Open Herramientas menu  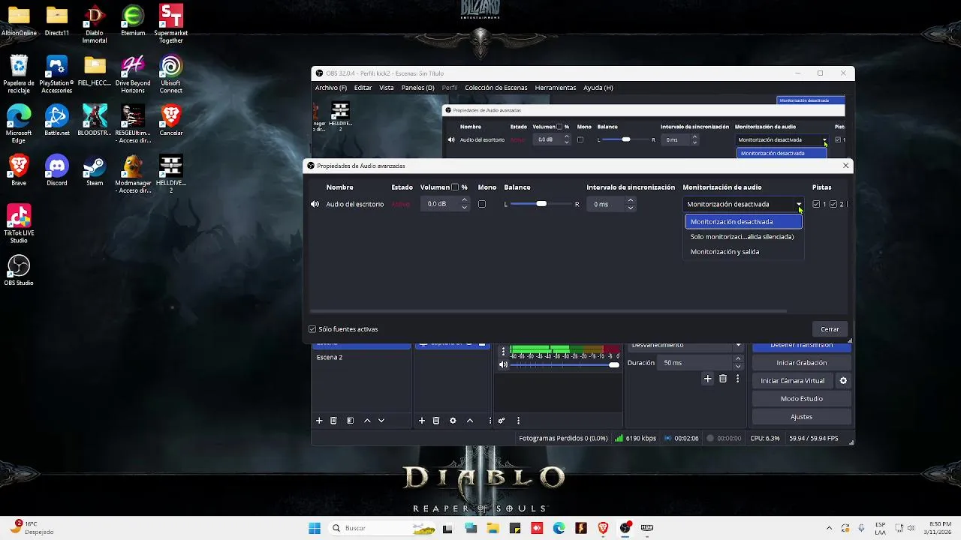(x=556, y=88)
